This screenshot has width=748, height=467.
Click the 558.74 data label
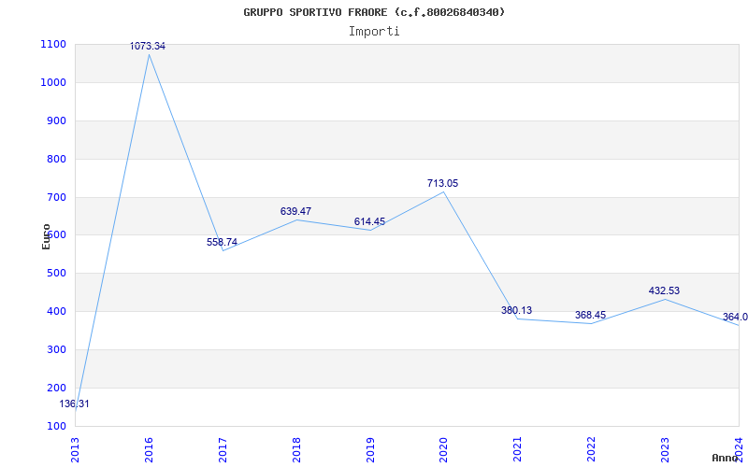pyautogui.click(x=222, y=242)
